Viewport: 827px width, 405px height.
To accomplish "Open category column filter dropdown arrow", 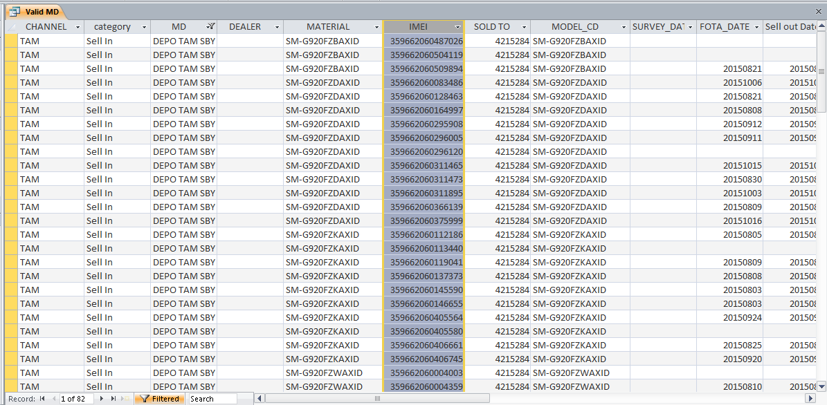I will tap(145, 27).
